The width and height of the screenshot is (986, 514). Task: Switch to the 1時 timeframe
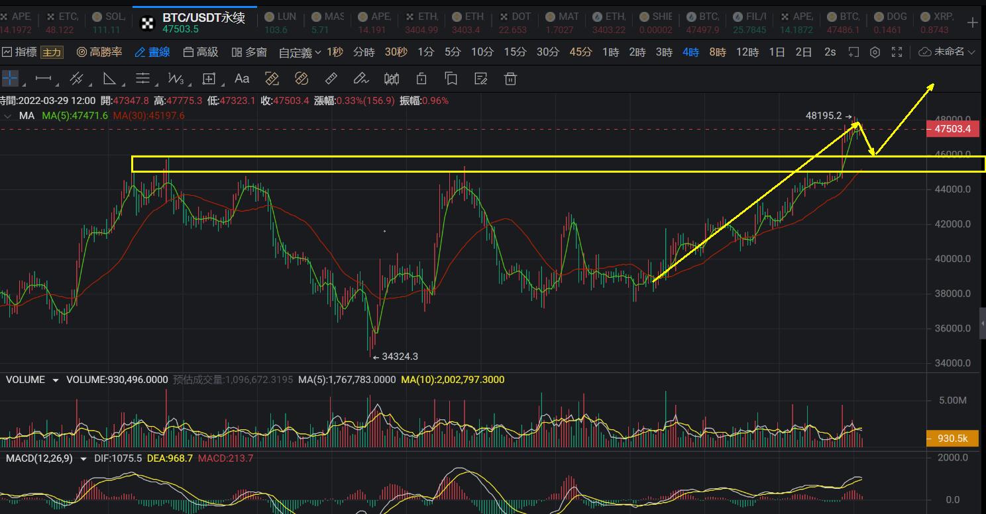610,52
